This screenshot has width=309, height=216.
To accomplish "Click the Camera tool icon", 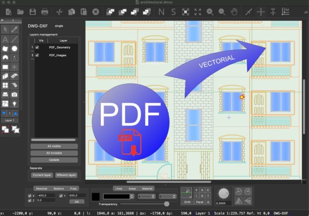I will (15, 94).
